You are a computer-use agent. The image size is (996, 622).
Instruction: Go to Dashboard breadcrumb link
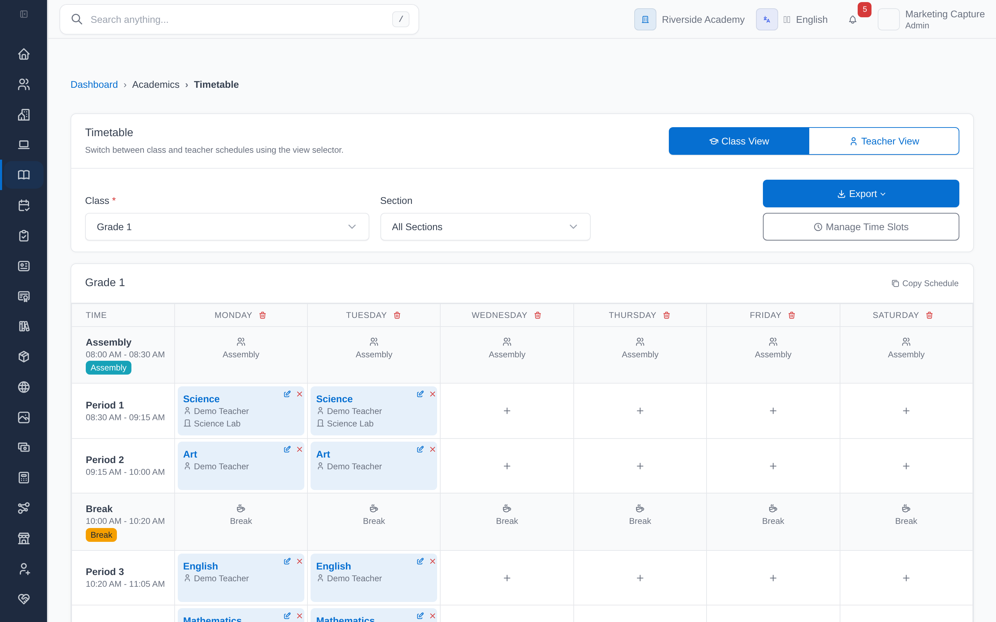pos(94,84)
